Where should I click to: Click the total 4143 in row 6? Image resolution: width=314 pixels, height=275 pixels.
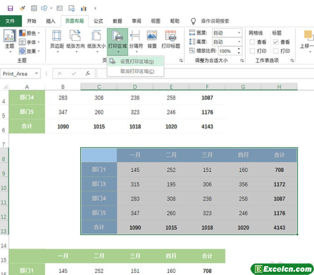[207, 126]
